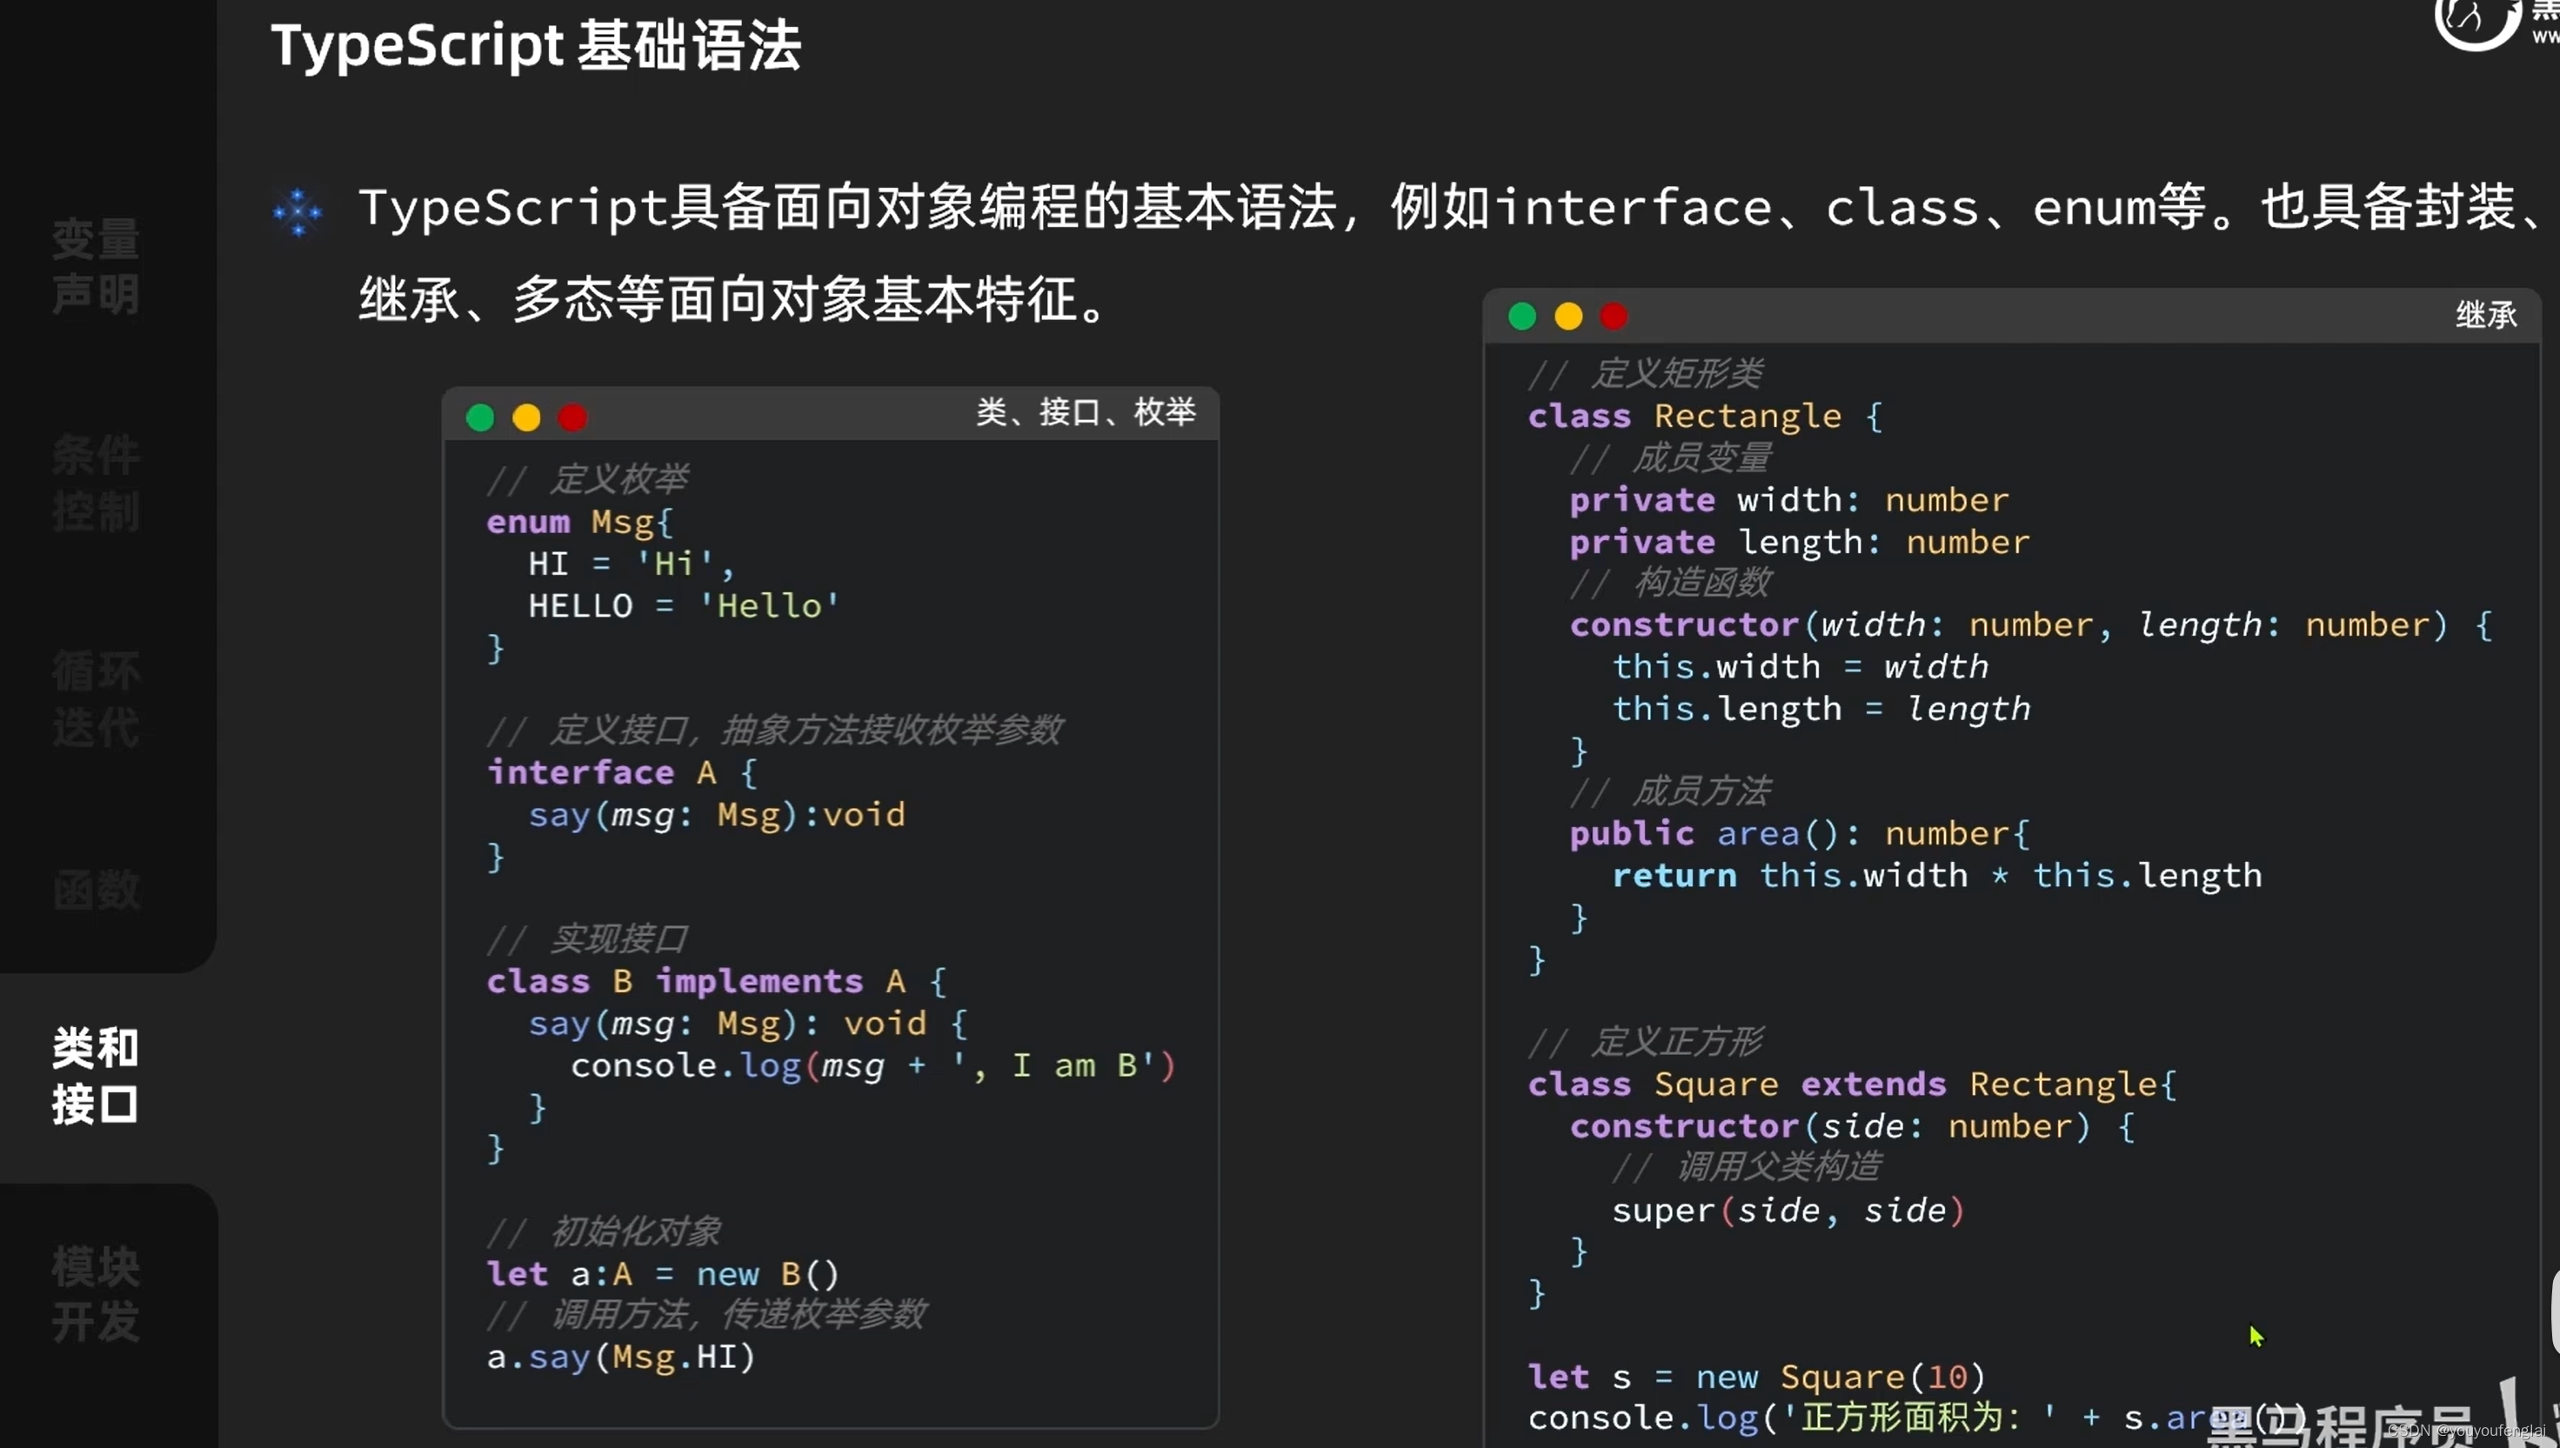
Task: Select the 函数 section in the sidebar
Action: coord(96,889)
